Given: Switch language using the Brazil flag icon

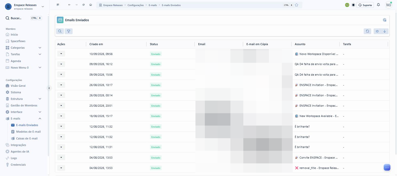Looking at the screenshot, I should tap(347, 5).
